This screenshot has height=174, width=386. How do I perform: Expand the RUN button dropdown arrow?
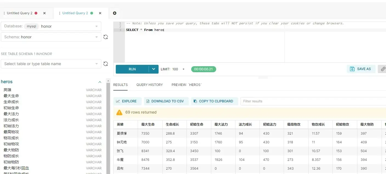(154, 69)
